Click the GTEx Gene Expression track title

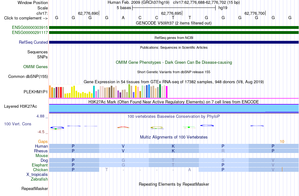click(174, 82)
